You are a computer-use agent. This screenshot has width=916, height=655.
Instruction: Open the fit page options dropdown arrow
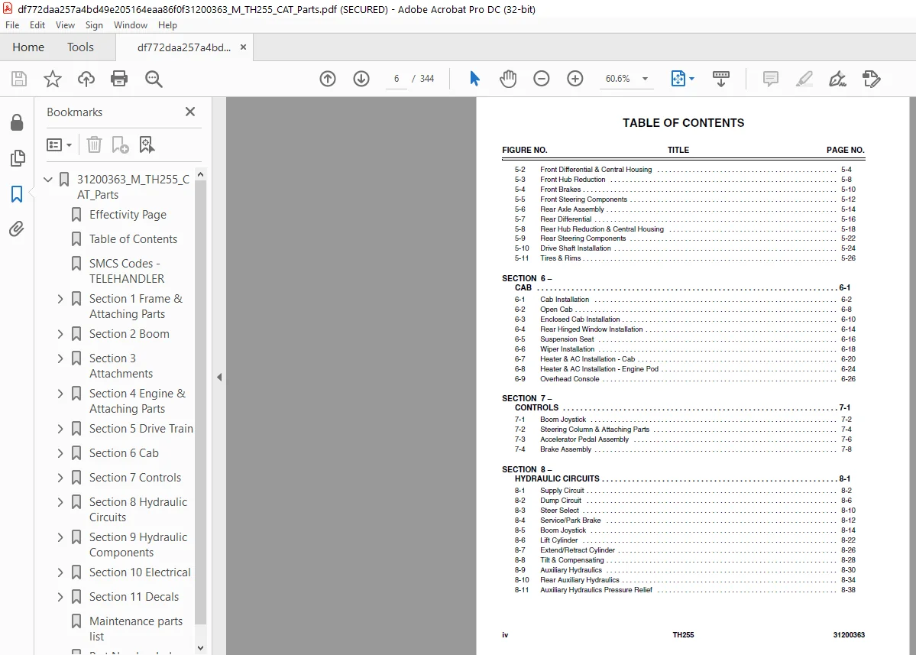pos(691,79)
